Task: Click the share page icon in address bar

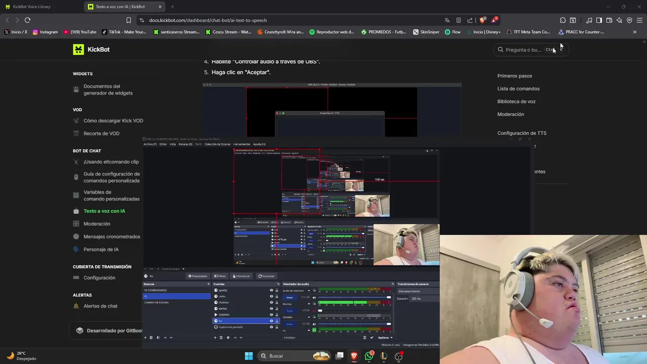Action: click(x=470, y=20)
